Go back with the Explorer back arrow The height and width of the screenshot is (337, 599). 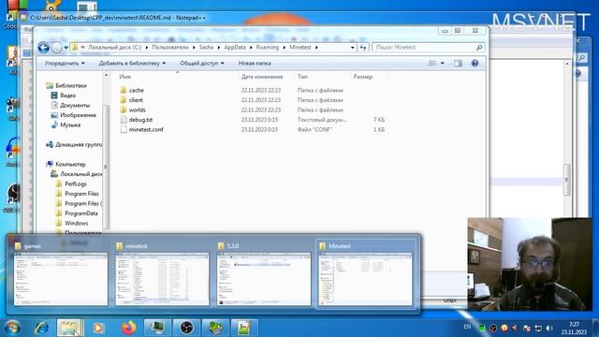click(x=44, y=48)
